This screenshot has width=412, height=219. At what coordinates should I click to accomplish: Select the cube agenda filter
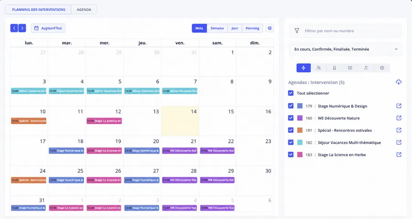382,68
